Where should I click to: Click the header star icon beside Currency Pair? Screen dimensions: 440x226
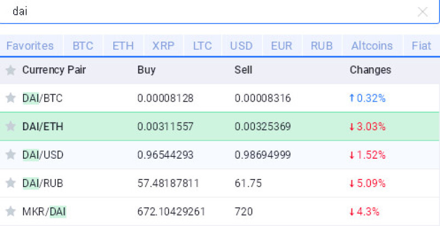click(x=10, y=70)
